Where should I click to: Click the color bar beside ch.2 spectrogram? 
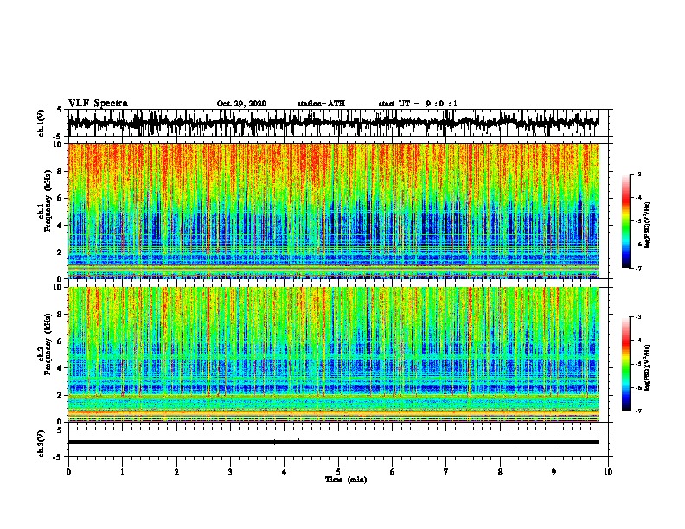(626, 364)
